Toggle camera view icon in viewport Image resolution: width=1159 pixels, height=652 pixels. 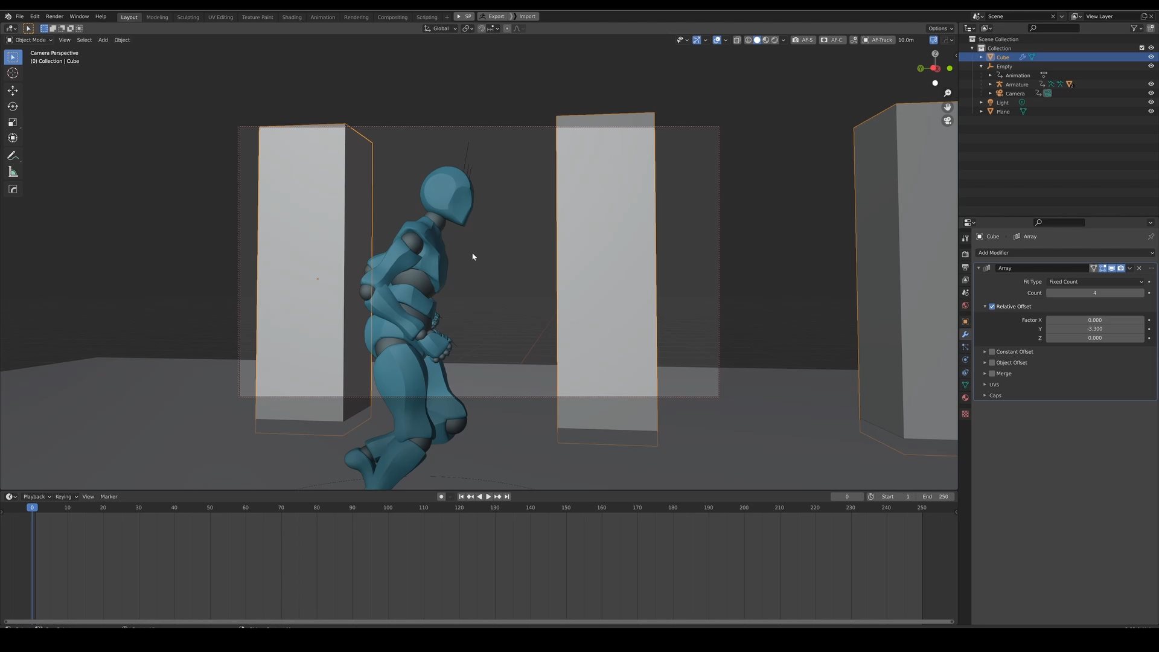coord(948,121)
